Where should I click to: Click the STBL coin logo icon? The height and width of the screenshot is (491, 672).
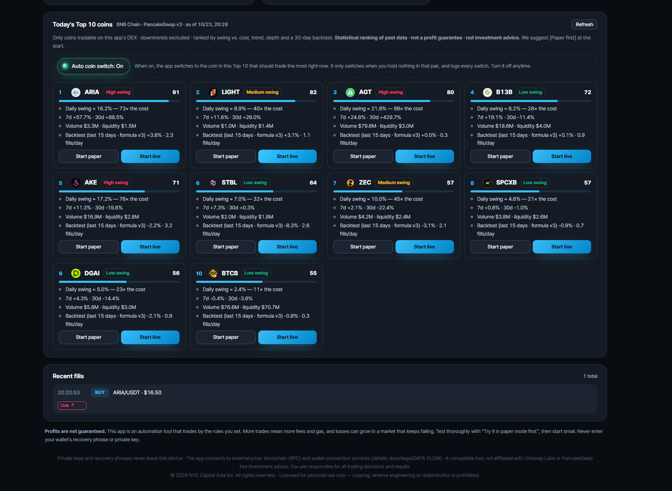(213, 182)
